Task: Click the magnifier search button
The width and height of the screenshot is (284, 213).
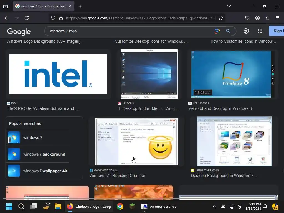Action: (x=228, y=31)
